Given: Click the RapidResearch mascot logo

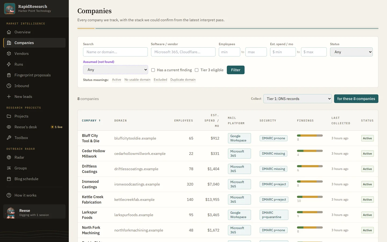Looking at the screenshot, I should (10, 9).
